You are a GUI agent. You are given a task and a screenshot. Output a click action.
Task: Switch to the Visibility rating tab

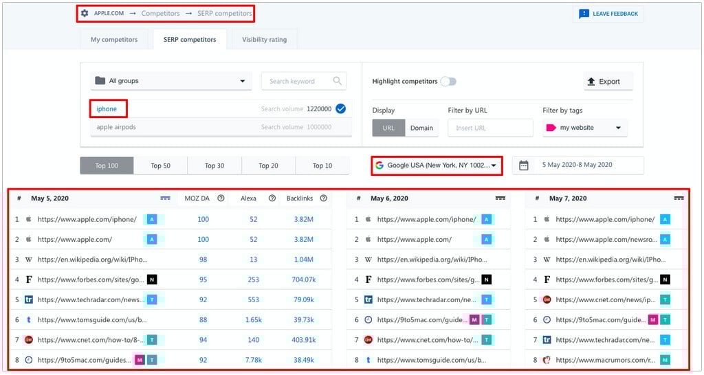pos(265,39)
